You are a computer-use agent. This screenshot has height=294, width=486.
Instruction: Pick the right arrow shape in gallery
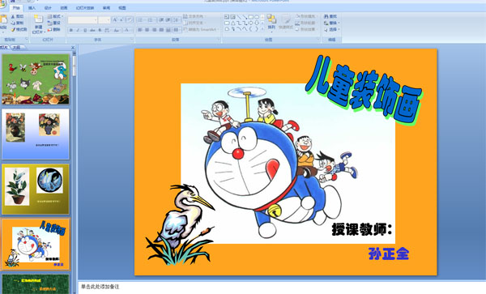(x=250, y=23)
